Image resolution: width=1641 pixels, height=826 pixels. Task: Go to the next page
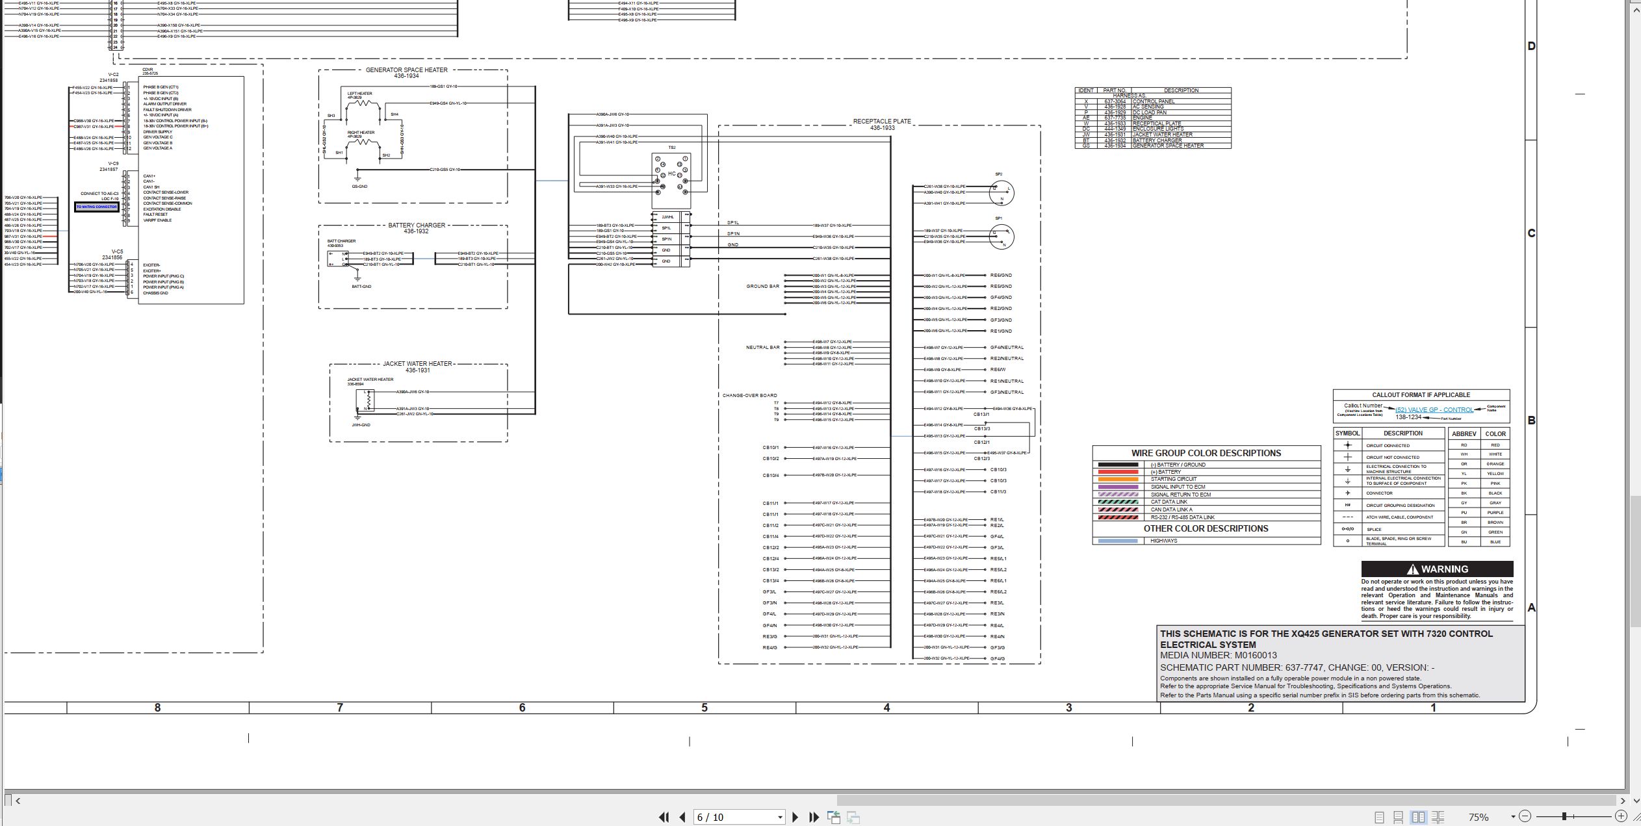pyautogui.click(x=795, y=817)
